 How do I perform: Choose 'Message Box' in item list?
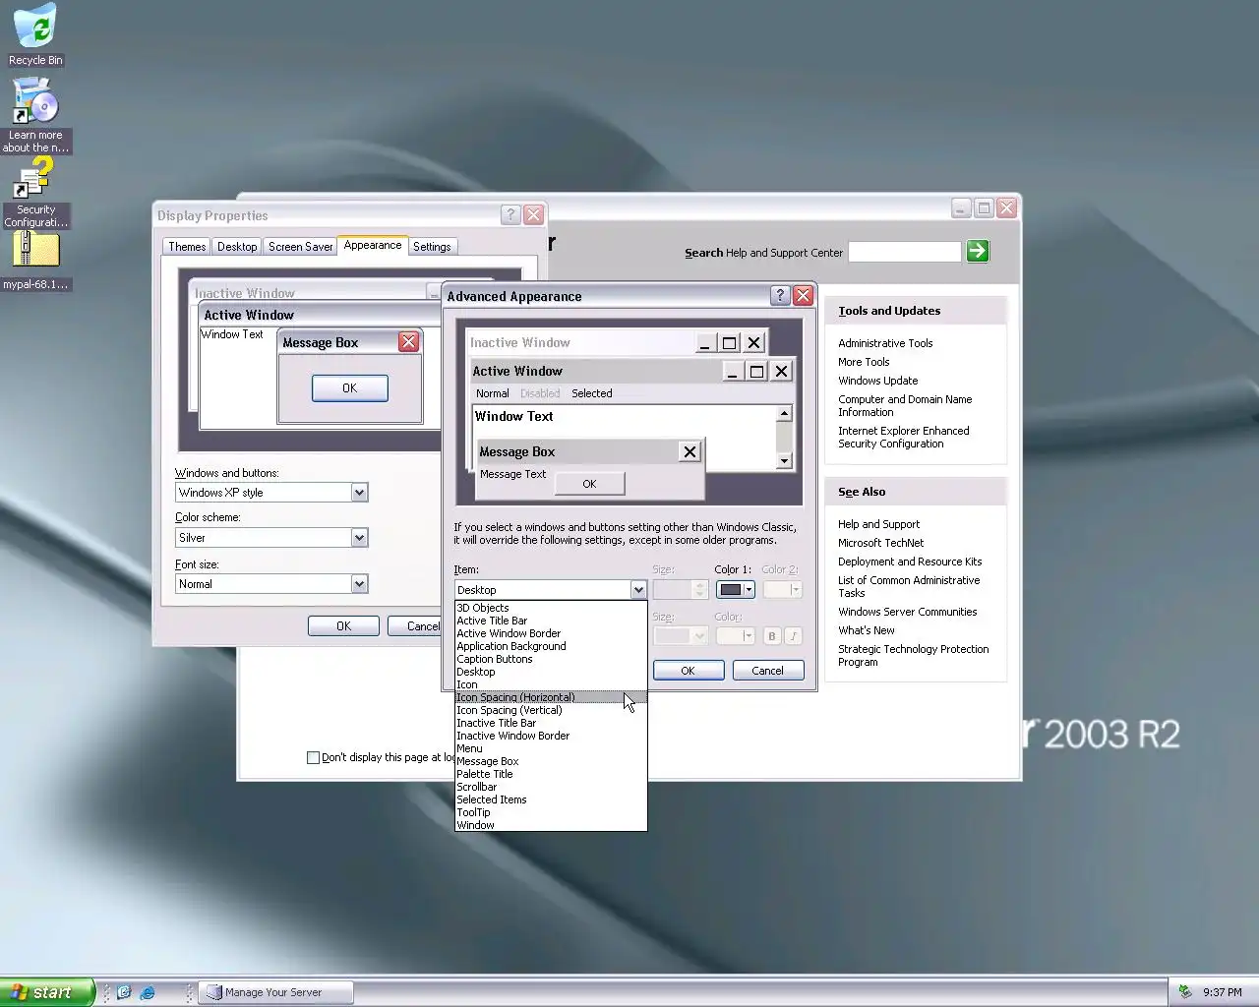click(x=551, y=761)
